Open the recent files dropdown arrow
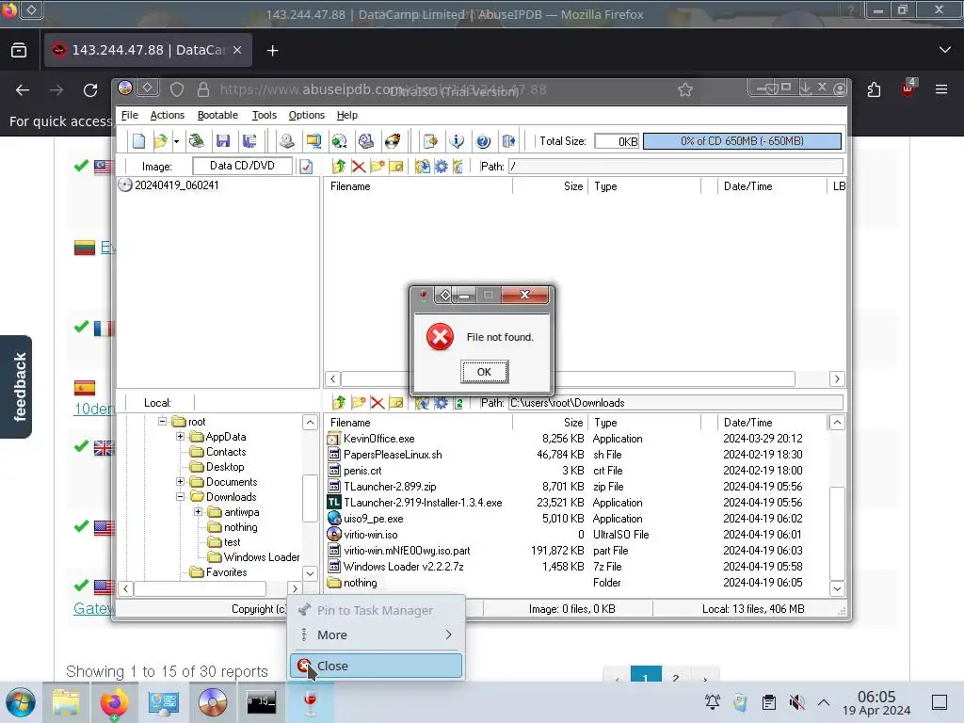The width and height of the screenshot is (964, 723). tap(176, 141)
